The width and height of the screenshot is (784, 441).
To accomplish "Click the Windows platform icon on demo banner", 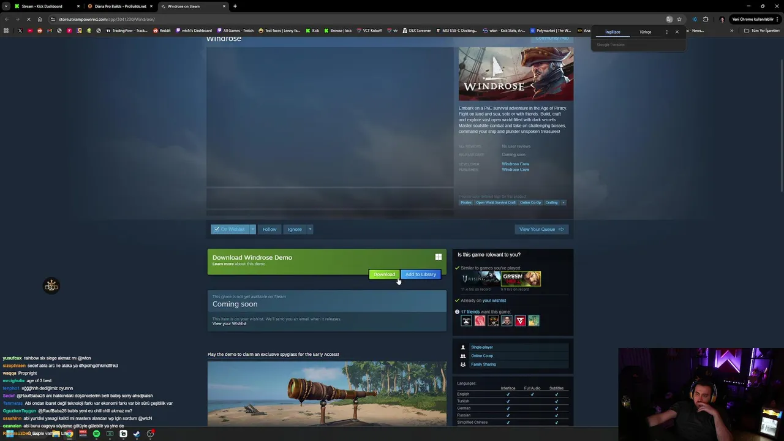I will tap(438, 257).
